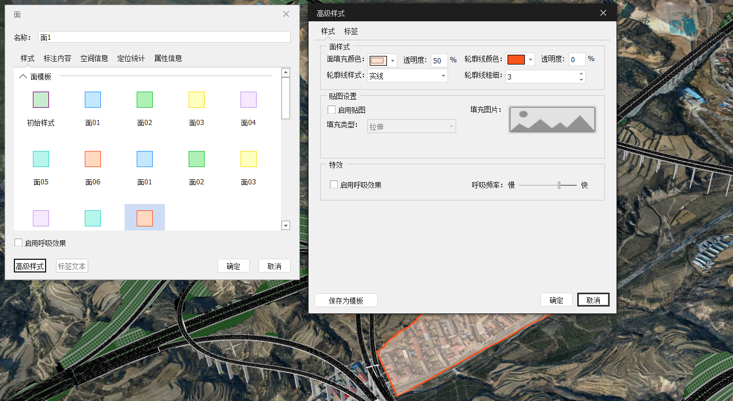Open the 标签 tab in 高级样式
Image resolution: width=733 pixels, height=401 pixels.
pos(351,31)
